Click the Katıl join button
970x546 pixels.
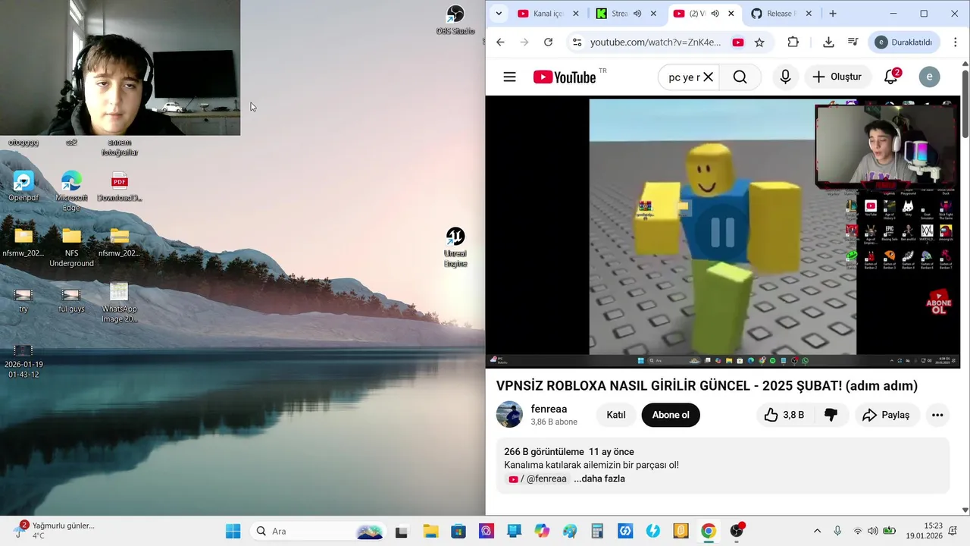[616, 415]
